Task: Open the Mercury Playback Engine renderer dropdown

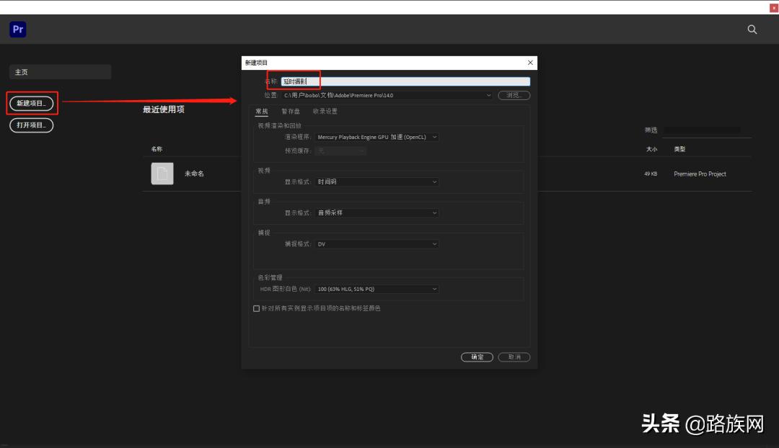Action: [x=377, y=137]
